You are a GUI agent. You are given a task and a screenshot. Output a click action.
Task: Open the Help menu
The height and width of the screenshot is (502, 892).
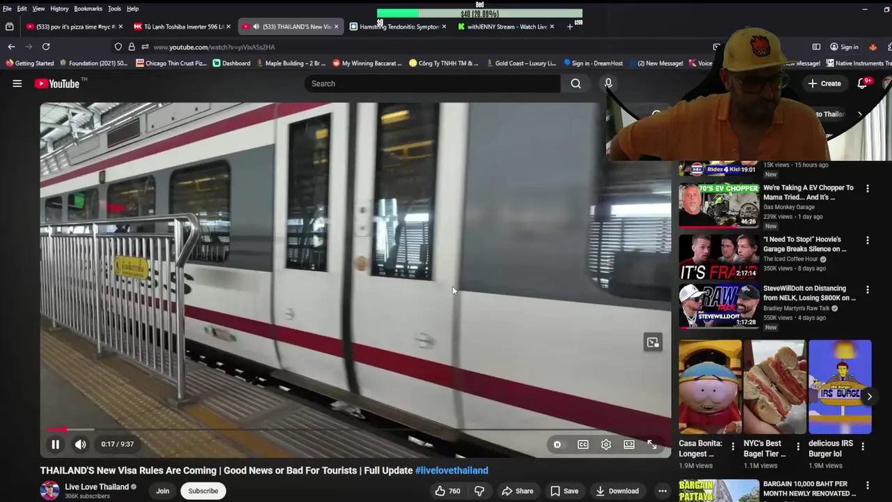132,8
